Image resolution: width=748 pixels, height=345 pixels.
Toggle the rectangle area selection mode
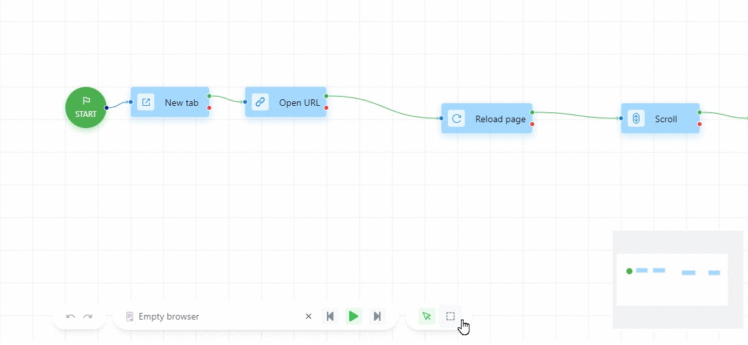click(x=450, y=316)
